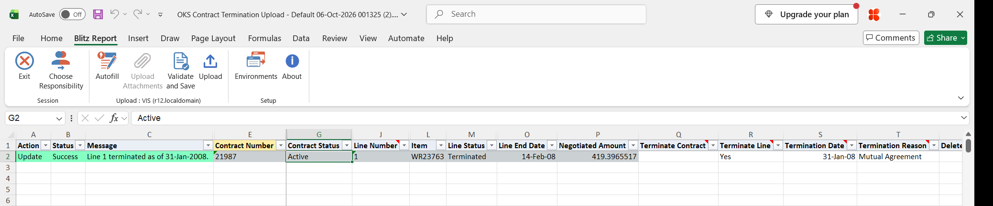Switch to the Review tab
The image size is (993, 206).
point(335,38)
